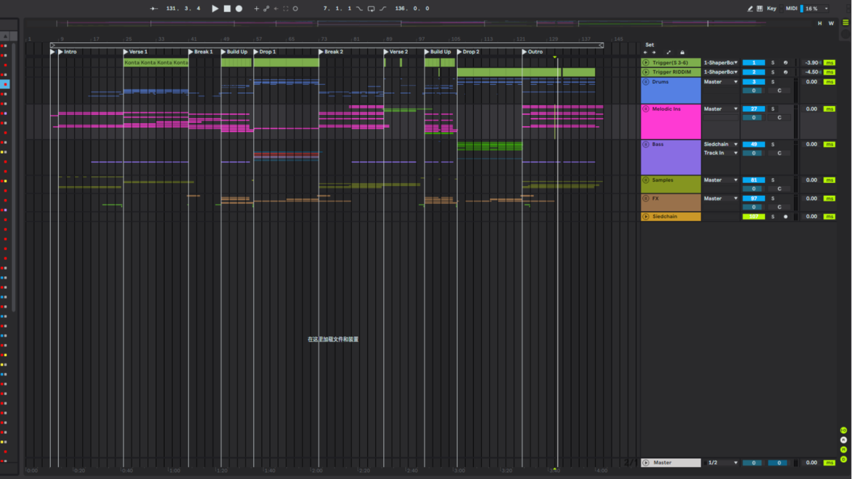Click the MIDI map mode button
852x479 pixels.
[x=791, y=9]
